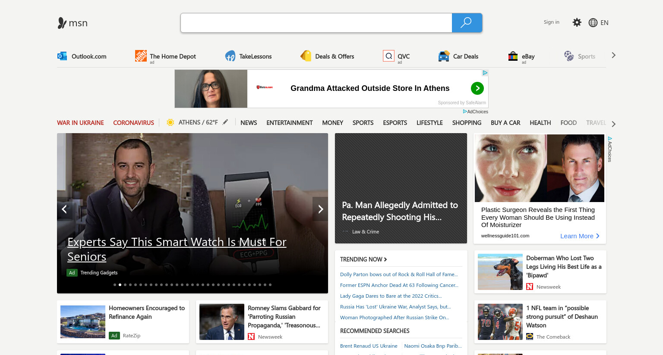663x355 pixels.
Task: Click the AdChoices icon under the banner
Action: 465,112
